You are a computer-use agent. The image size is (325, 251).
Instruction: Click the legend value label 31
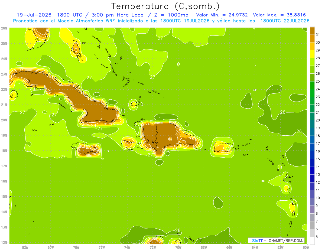point(318,35)
